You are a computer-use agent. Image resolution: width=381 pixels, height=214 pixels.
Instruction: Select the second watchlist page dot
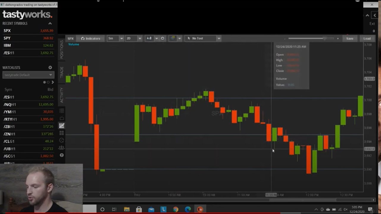(48, 82)
